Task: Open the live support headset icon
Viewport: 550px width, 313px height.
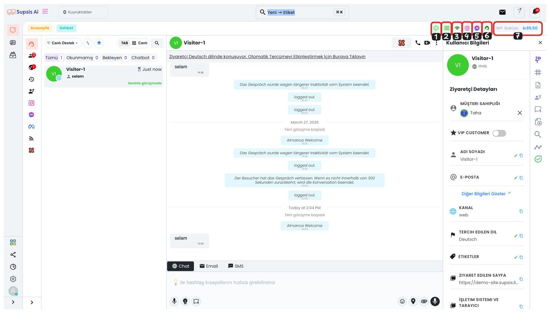Action: (x=32, y=44)
